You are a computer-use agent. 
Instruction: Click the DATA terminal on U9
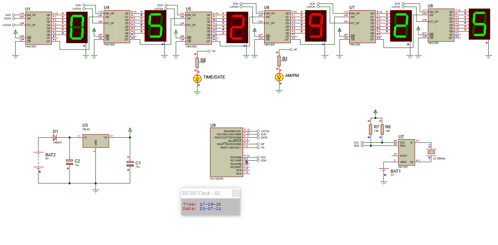[258, 138]
